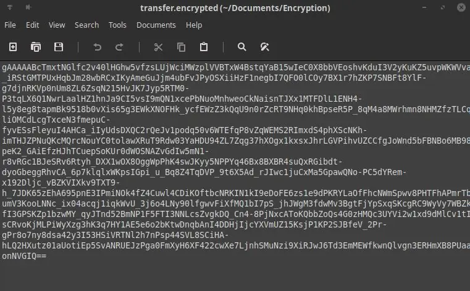
Task: Open Find and Replace tool
Action: tap(265, 47)
